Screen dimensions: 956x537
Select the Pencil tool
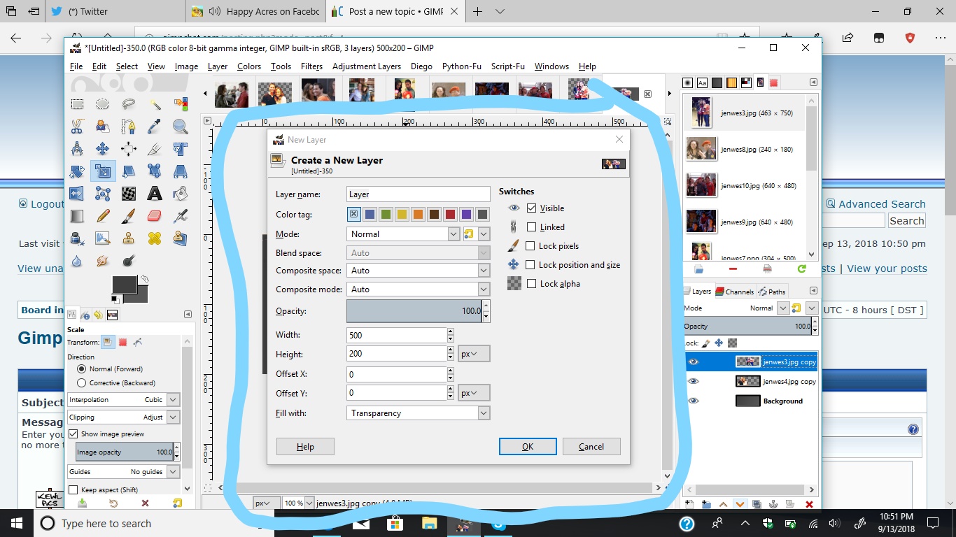tap(103, 215)
